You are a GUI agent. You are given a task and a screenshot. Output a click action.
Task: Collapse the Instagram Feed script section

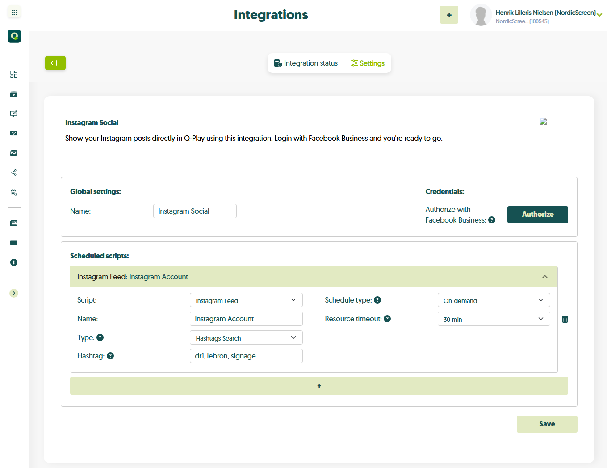coord(544,277)
